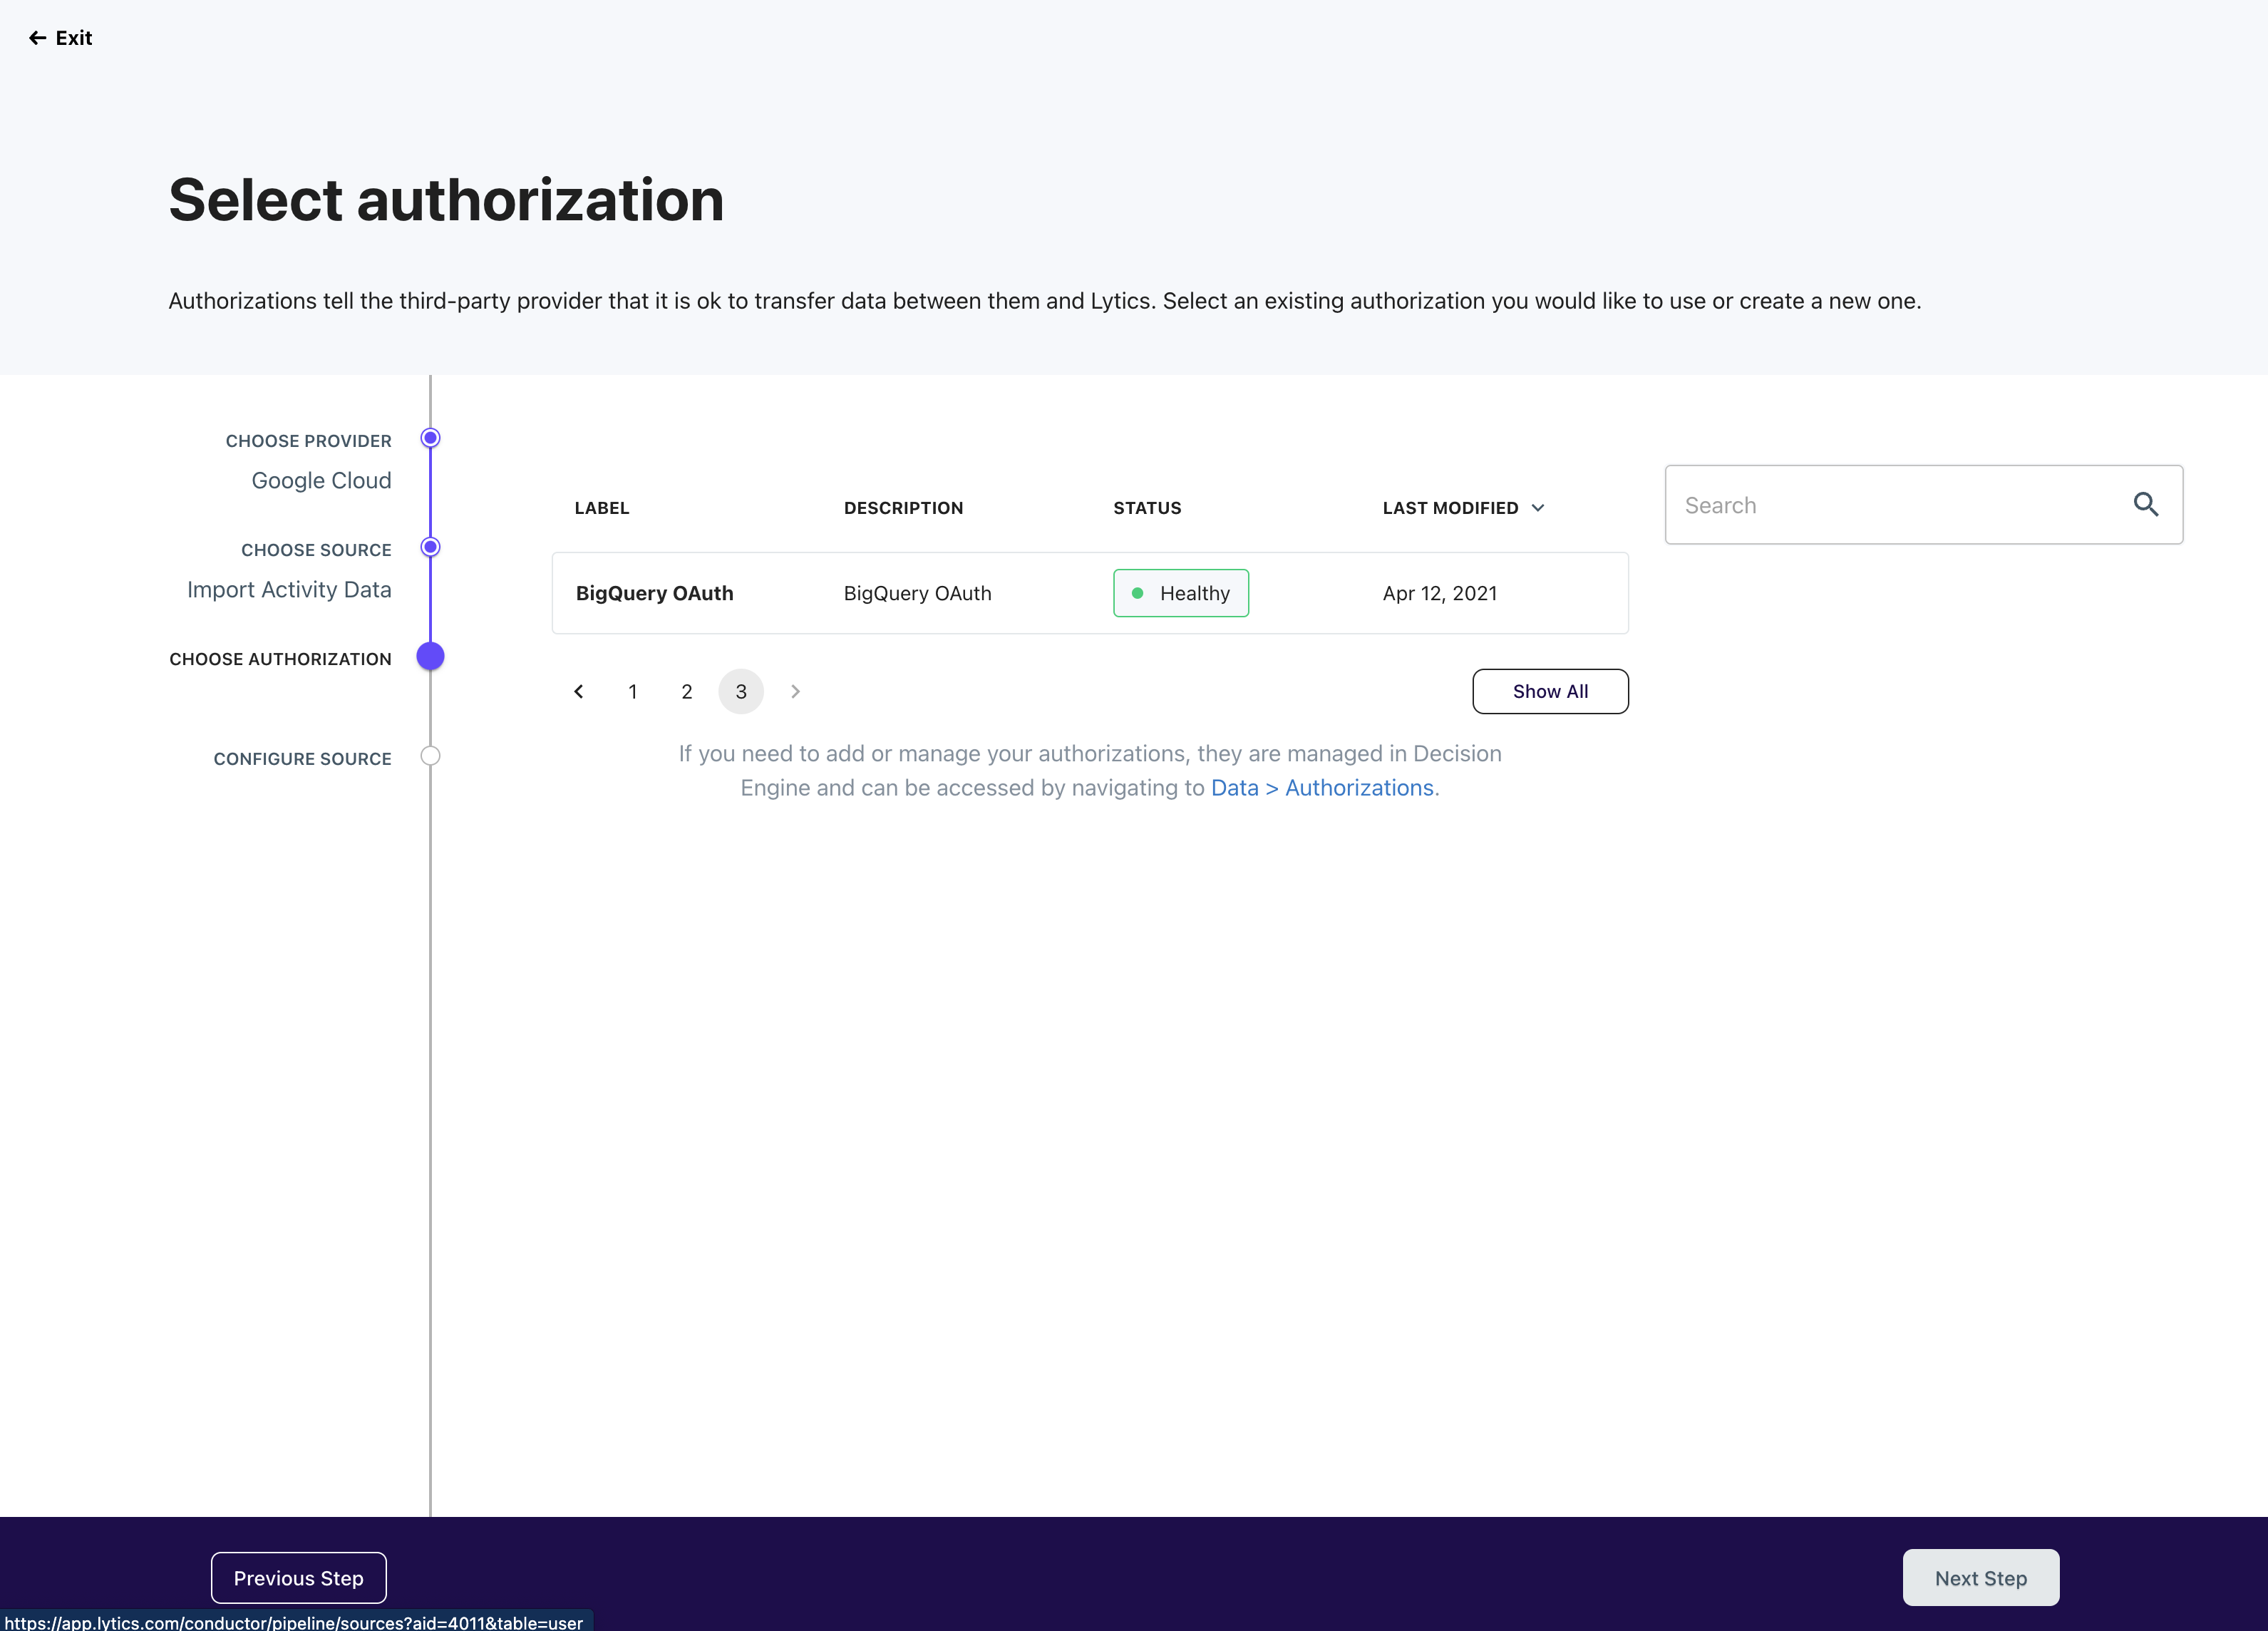Open the Data > Authorizations link
The width and height of the screenshot is (2268, 1631).
click(x=1322, y=788)
